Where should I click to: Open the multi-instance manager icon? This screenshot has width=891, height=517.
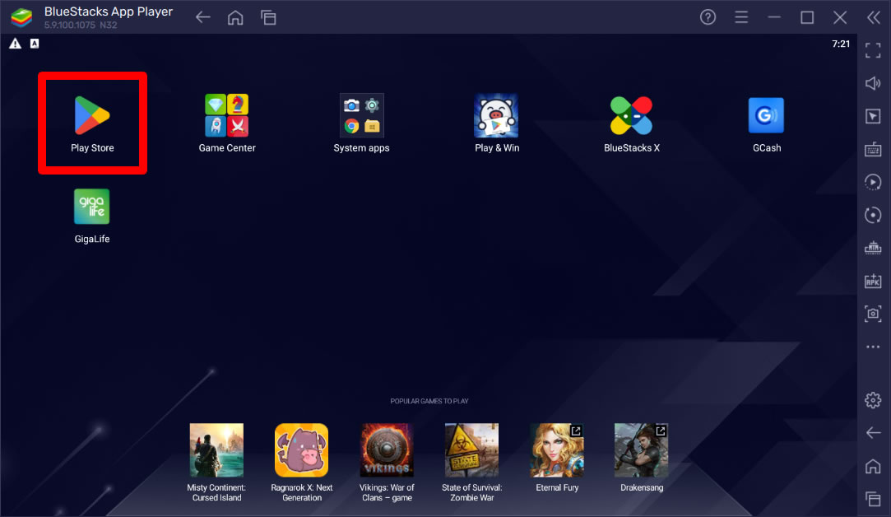[873, 248]
